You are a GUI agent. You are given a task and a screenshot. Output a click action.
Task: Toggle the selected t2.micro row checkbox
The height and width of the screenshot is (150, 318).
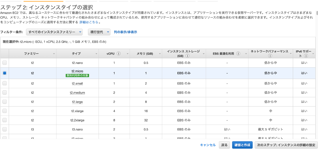point(5,73)
